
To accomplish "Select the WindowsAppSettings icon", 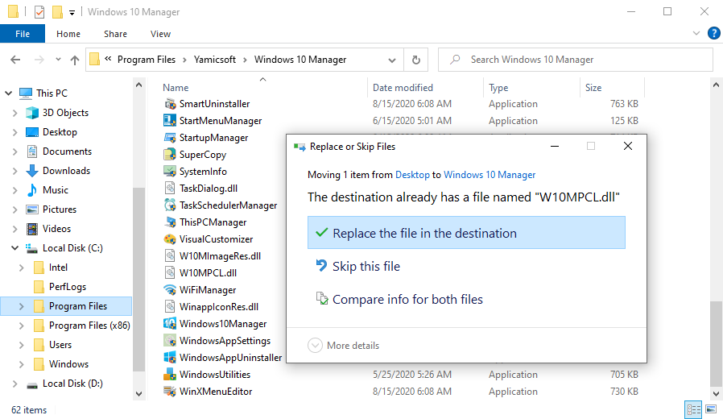I will tap(170, 341).
